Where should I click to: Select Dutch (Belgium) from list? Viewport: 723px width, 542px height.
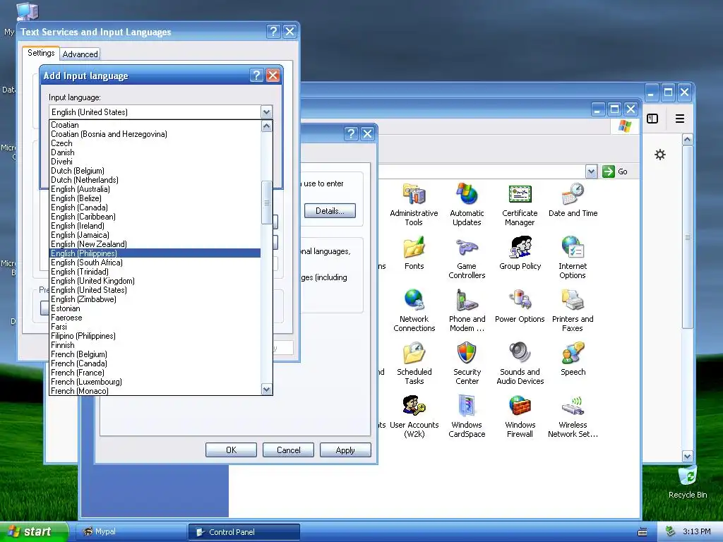pos(155,171)
